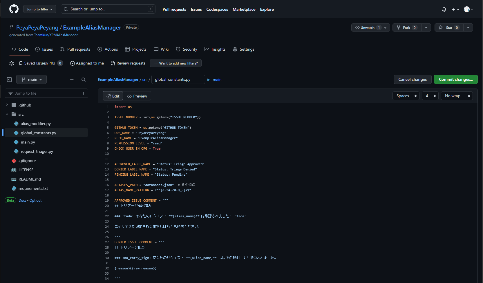Click the GitHub logo home icon
The width and height of the screenshot is (483, 283).
pyautogui.click(x=14, y=9)
